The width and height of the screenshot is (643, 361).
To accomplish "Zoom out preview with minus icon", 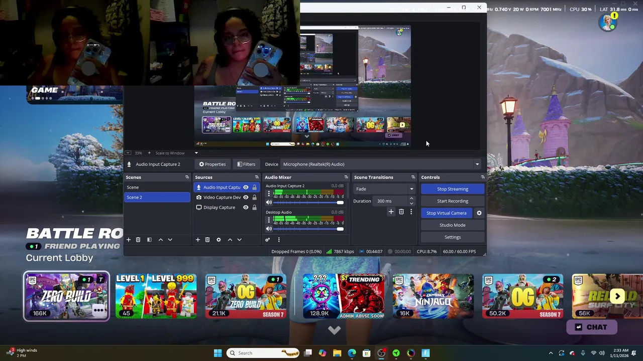I will pyautogui.click(x=128, y=153).
